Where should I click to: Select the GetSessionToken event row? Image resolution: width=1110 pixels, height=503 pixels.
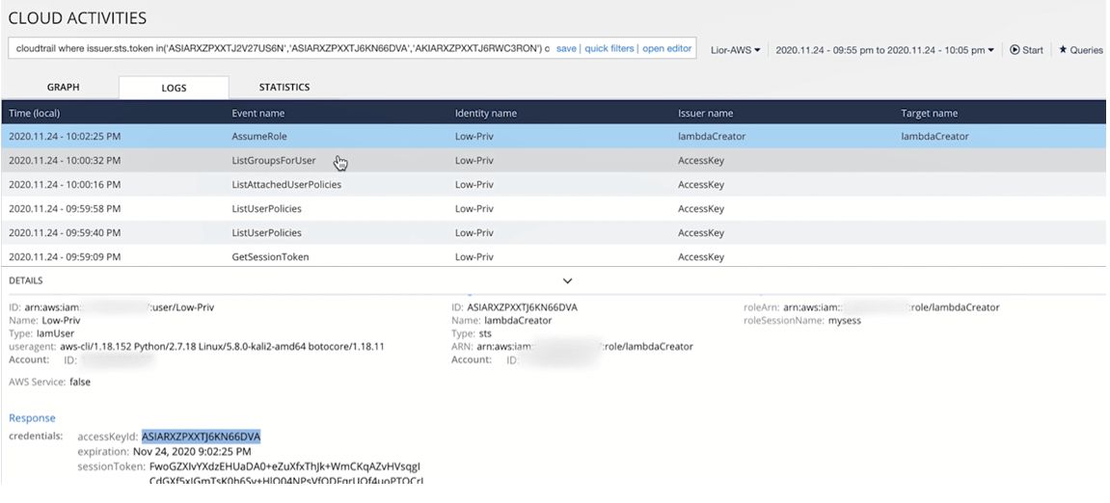tap(270, 257)
